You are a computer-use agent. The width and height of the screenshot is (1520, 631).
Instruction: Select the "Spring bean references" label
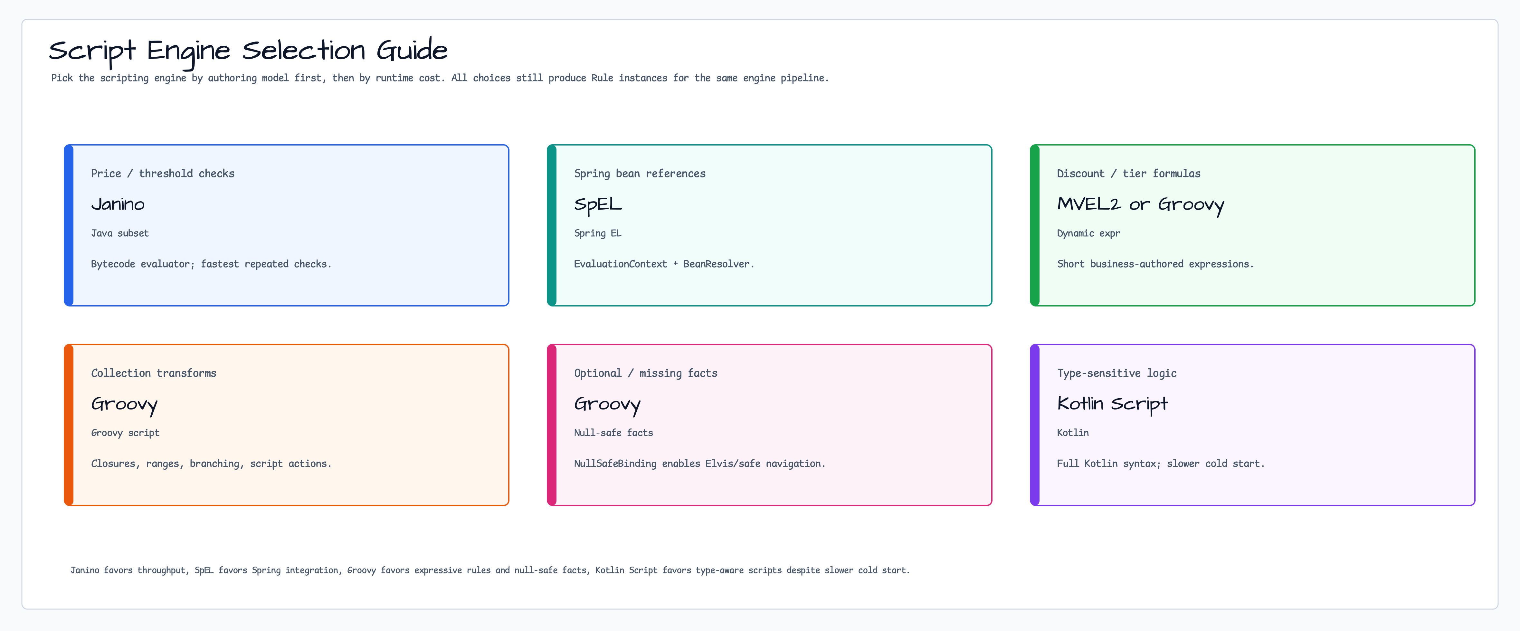(640, 174)
